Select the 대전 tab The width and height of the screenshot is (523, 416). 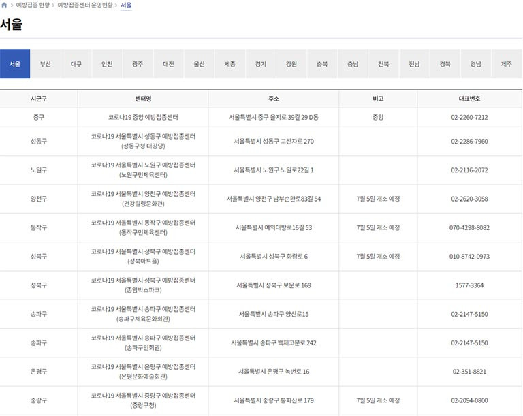[168, 64]
